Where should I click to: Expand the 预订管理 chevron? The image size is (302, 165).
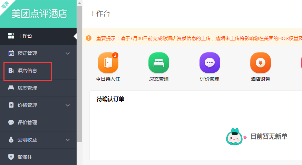tap(68, 53)
